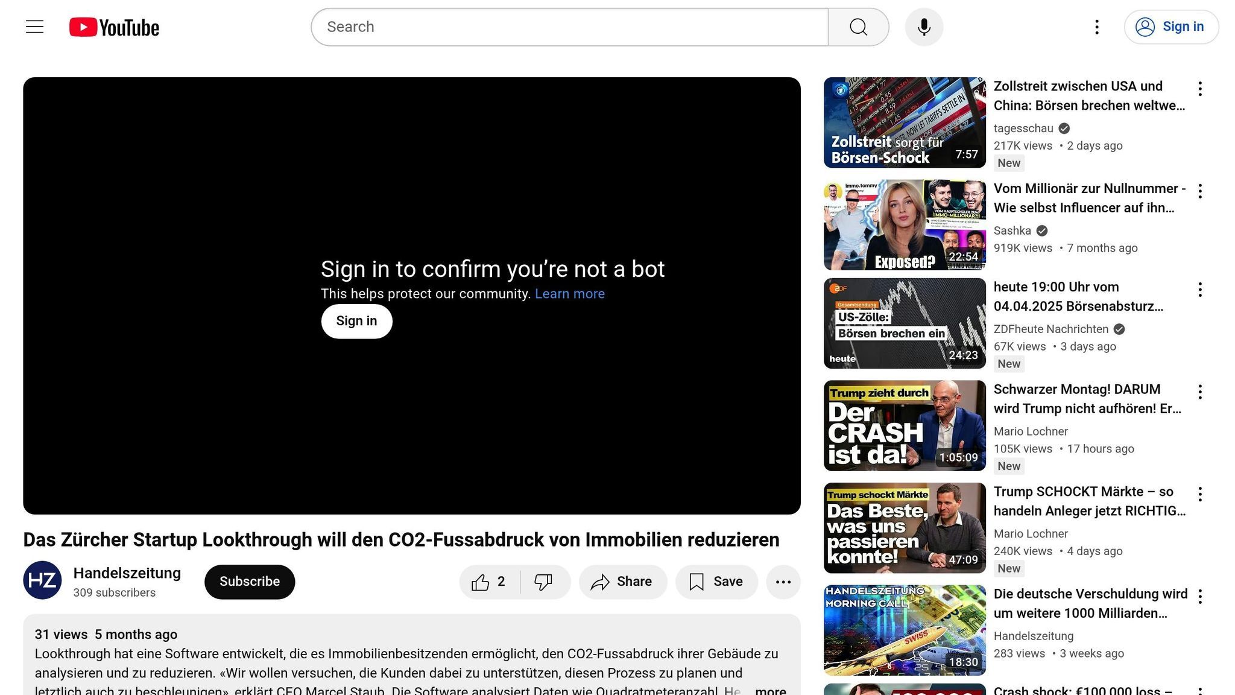Click the Sign in button in header
This screenshot has height=695, width=1235.
1171,27
